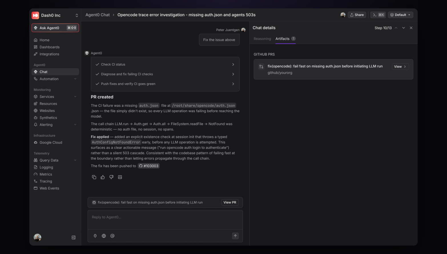Copy the Agent0 response
This screenshot has width=447, height=254.
coord(94,177)
